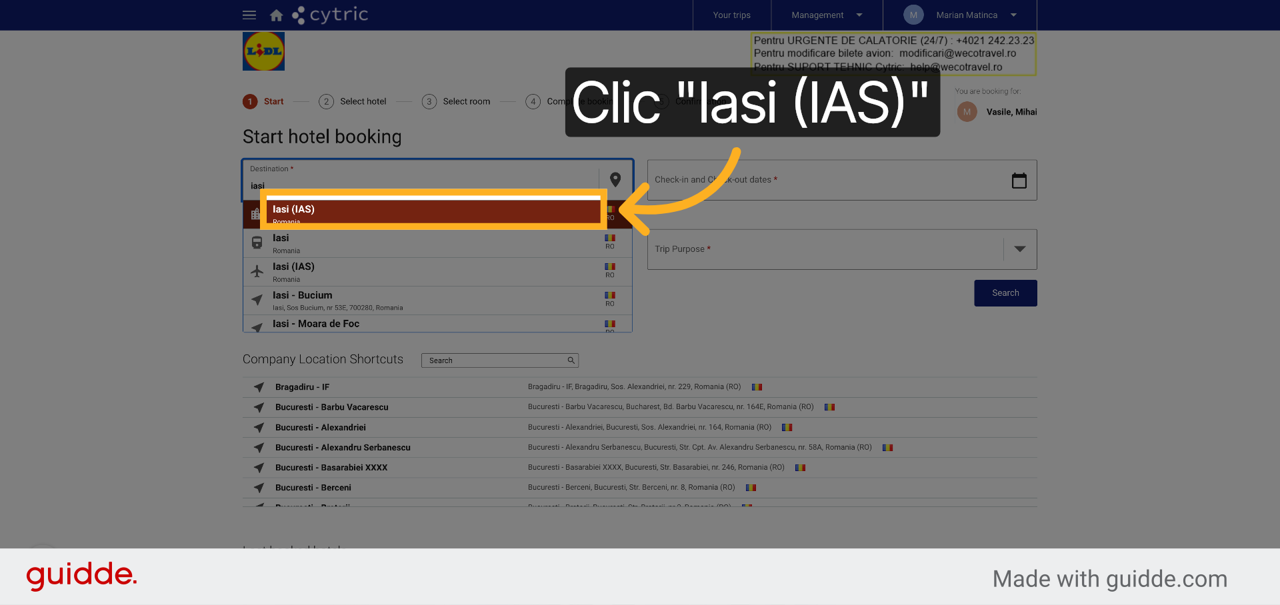
Task: Open the Marian Matinca user menu
Action: (x=960, y=15)
